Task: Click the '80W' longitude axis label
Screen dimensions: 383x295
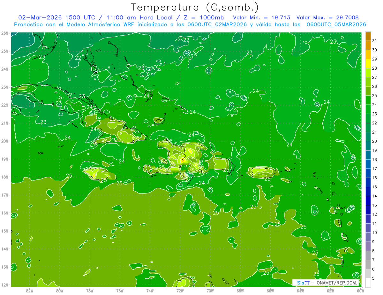Action: click(60, 291)
